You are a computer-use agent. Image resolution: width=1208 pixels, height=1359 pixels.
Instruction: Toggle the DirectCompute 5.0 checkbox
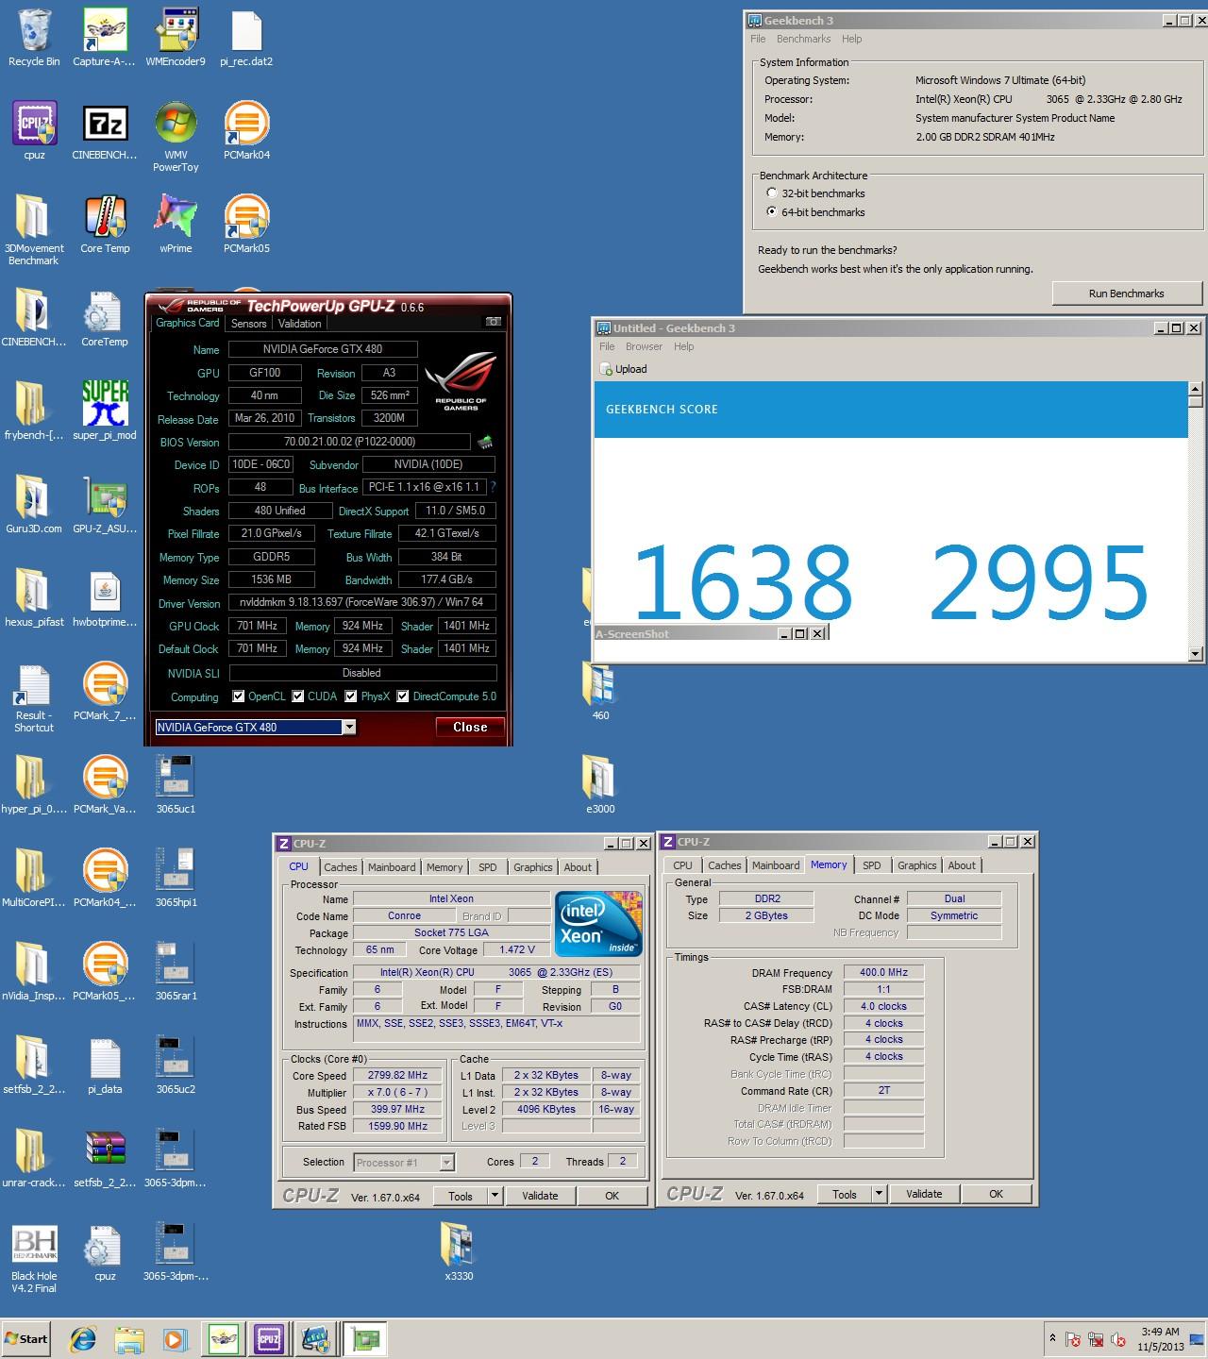(403, 696)
